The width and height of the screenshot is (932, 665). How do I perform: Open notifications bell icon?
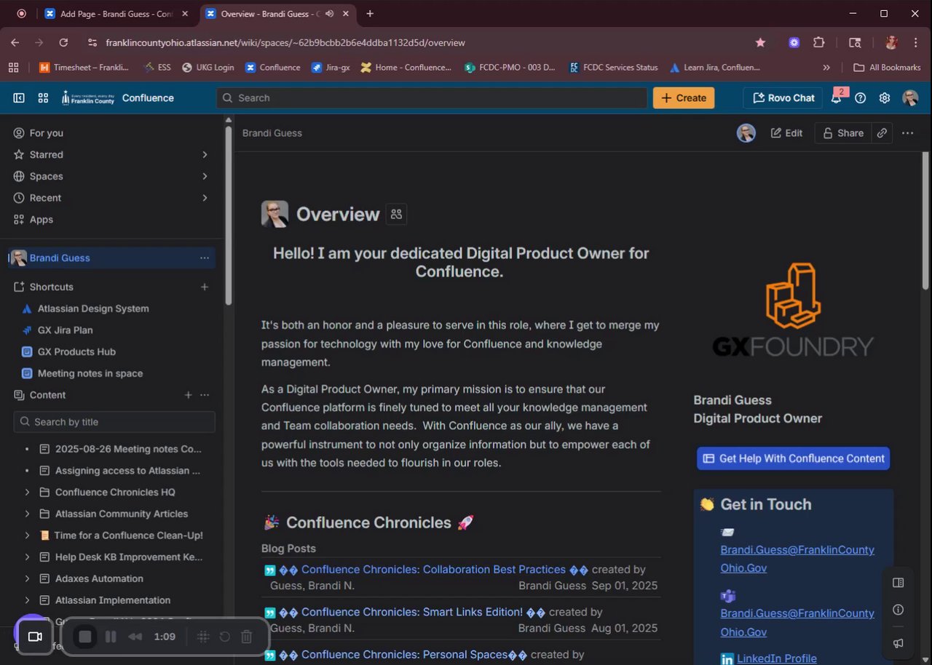[x=837, y=98]
